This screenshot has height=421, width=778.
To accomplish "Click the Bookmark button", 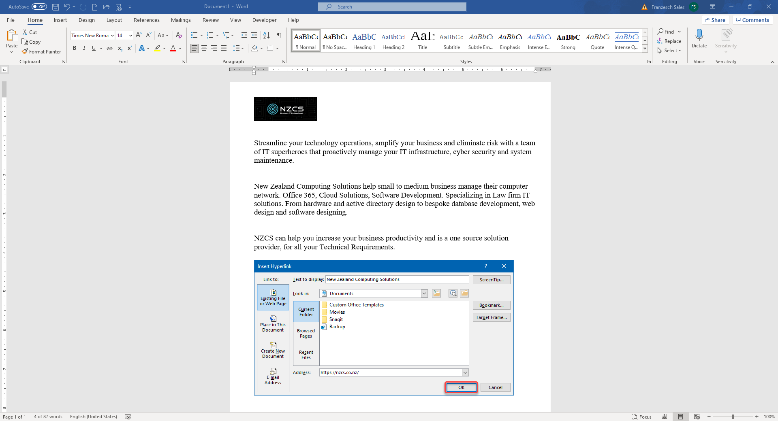I will point(491,305).
